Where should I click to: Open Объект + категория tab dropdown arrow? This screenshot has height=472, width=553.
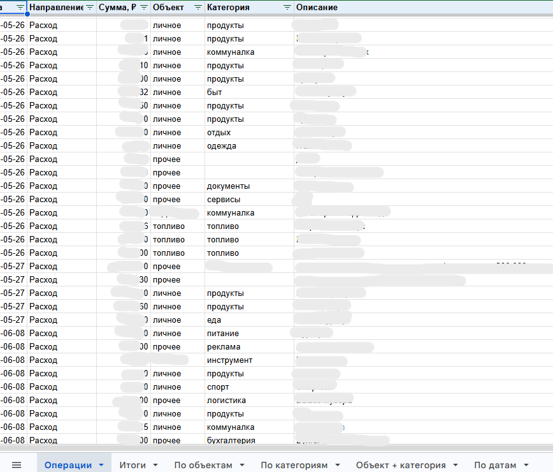point(456,465)
